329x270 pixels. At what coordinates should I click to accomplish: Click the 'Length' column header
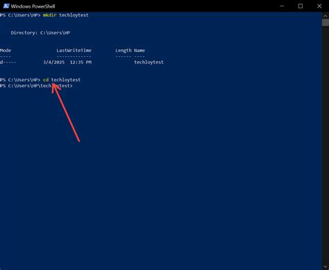[x=124, y=51]
